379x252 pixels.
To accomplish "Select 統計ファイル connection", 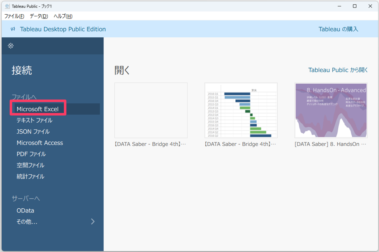I will click(31, 176).
